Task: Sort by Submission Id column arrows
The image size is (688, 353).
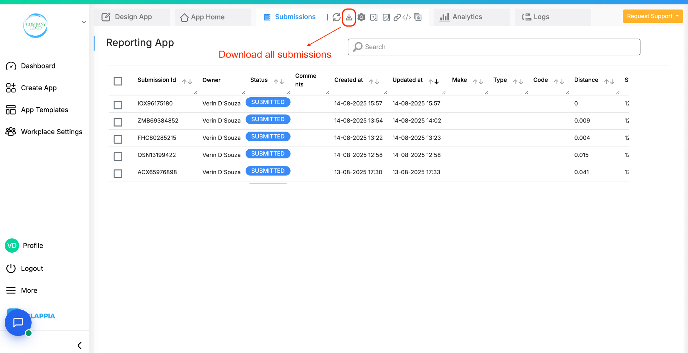Action: [187, 82]
